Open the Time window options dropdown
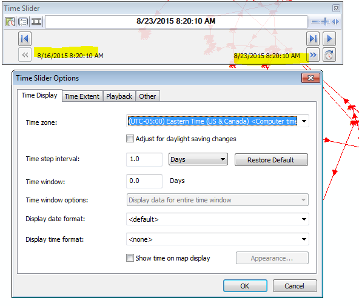The image size is (359, 306). 218,200
